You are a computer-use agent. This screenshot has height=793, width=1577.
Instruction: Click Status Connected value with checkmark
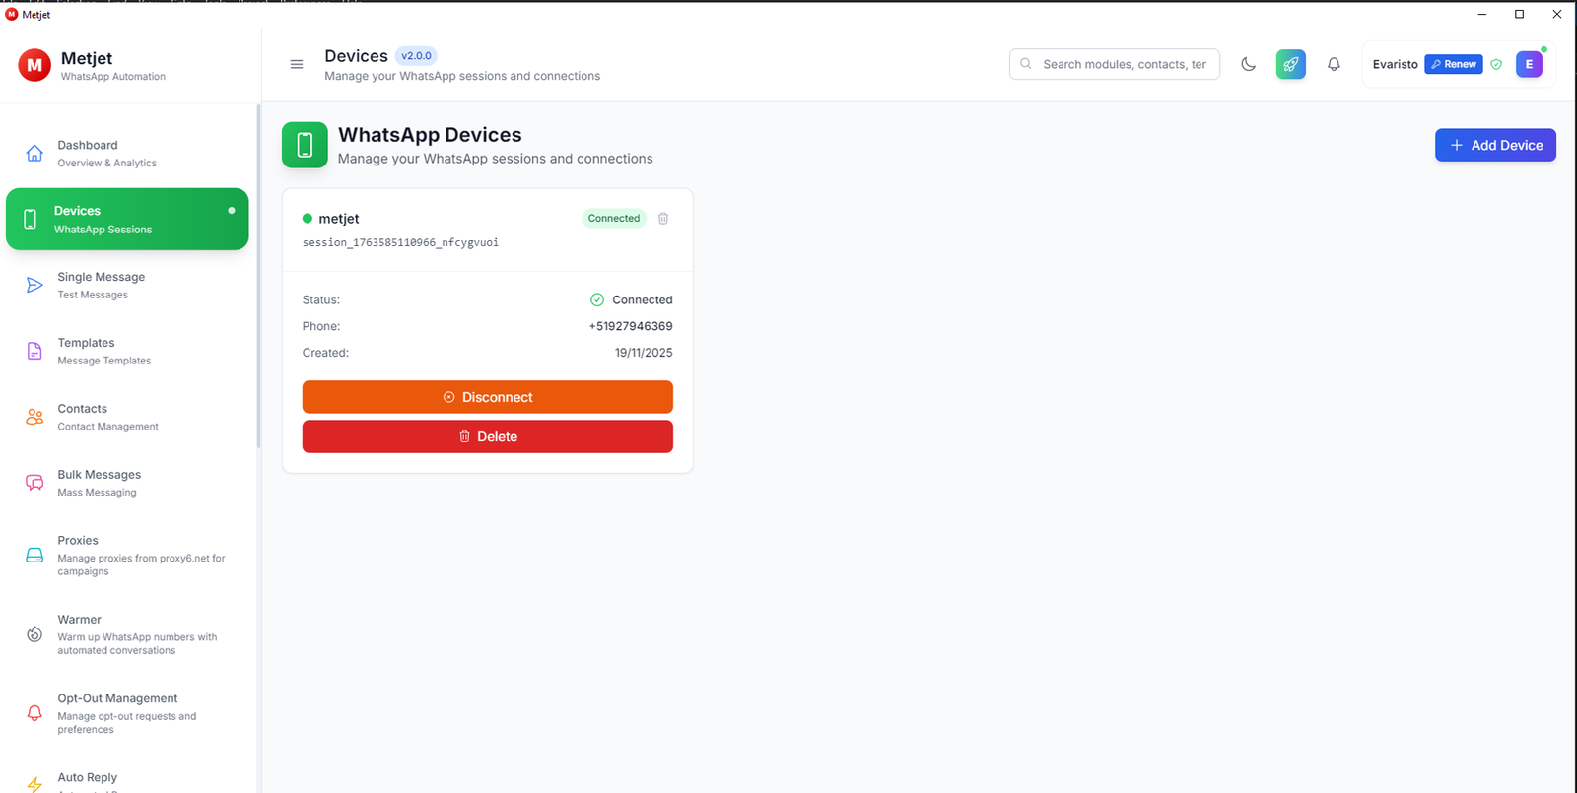click(632, 299)
